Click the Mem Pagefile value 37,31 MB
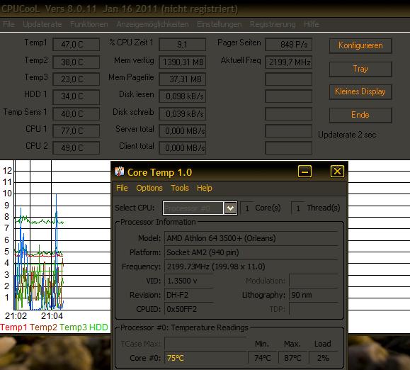The height and width of the screenshot is (370, 410). pos(182,79)
